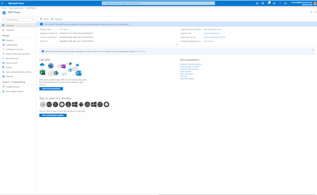Click Add an Application ID URI
317x195 pixels.
click(214, 37)
